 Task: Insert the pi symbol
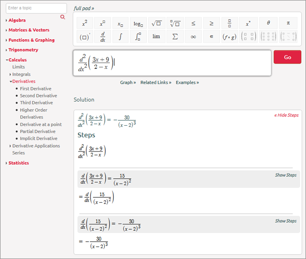[288, 23]
